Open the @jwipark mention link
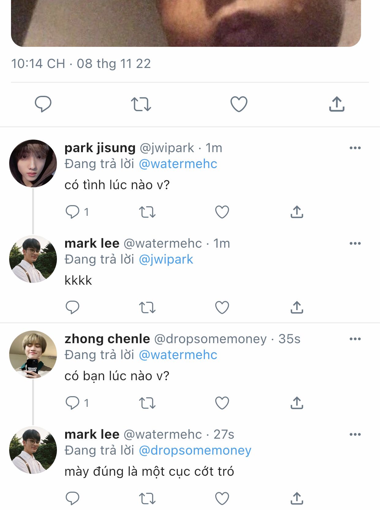The image size is (380, 510). click(x=166, y=259)
